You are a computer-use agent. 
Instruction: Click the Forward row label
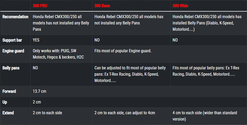[x=9, y=91]
